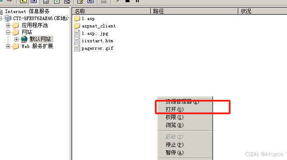Click the pagerror.gif file icon
This screenshot has height=160, width=287.
[77, 48]
